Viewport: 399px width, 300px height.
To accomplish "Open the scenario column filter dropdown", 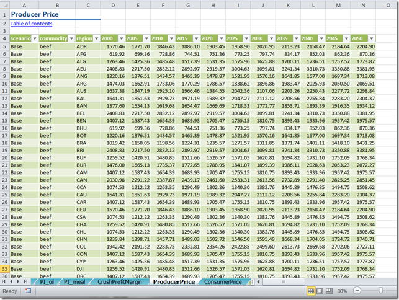I will (34, 38).
